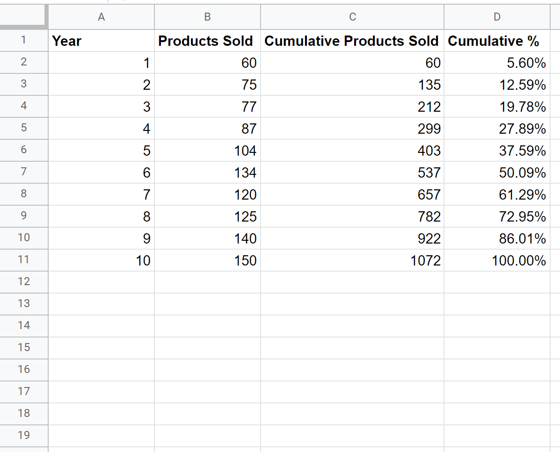This screenshot has height=452, width=560.
Task: Click the "Year" header cell
Action: [101, 41]
